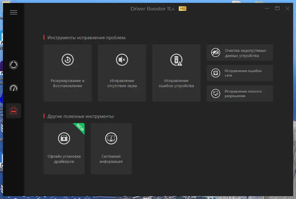Screen dimensions: 296x199
Task: Open the driver scan sidebar icon
Action: click(x=14, y=65)
